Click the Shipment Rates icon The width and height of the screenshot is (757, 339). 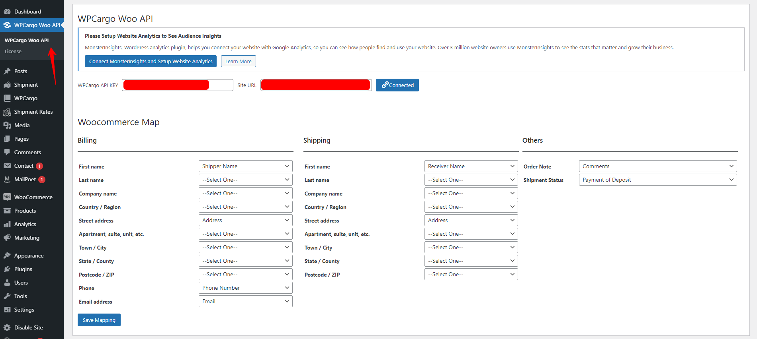7,112
